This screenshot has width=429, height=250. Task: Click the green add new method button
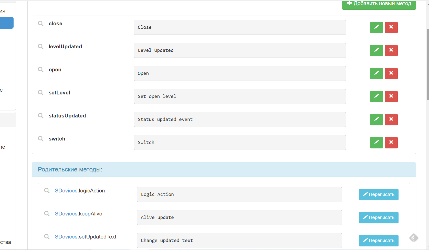[x=379, y=4]
